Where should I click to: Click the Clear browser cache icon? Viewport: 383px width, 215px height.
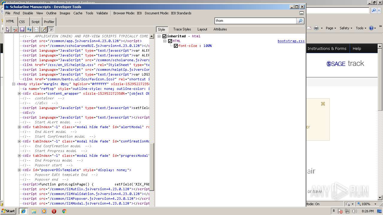(x=15, y=30)
